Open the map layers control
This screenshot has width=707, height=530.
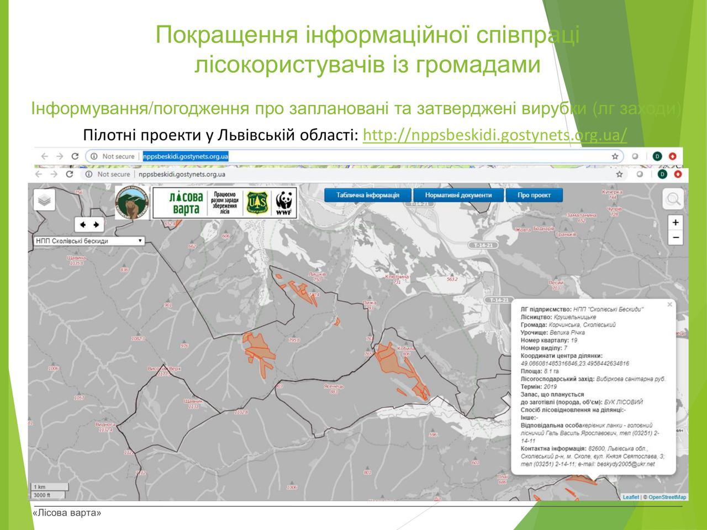[x=45, y=200]
